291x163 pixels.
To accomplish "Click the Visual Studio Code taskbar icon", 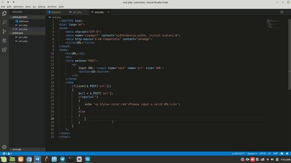I will point(37,159).
